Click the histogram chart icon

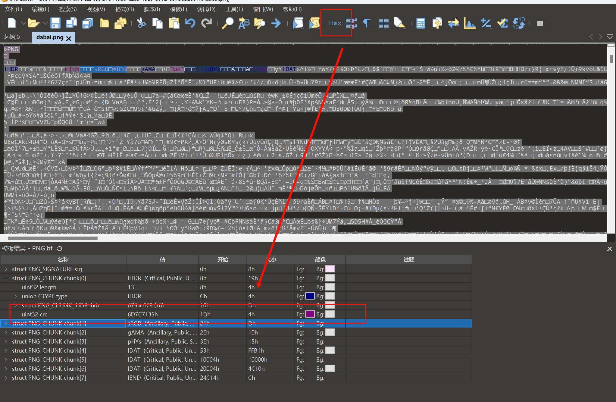470,23
